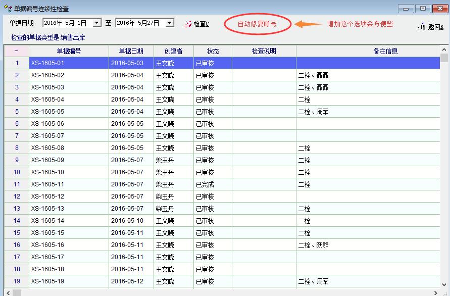This screenshot has height=296, width=450.
Task: Click the start date field 2016年 5月 1日
Action: click(x=67, y=23)
